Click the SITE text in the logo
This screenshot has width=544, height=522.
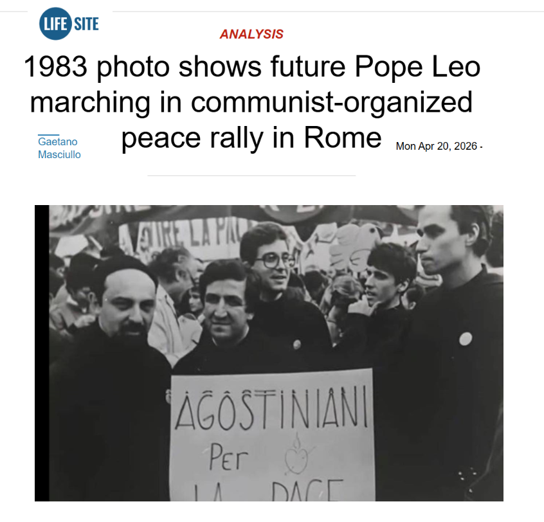tap(86, 25)
